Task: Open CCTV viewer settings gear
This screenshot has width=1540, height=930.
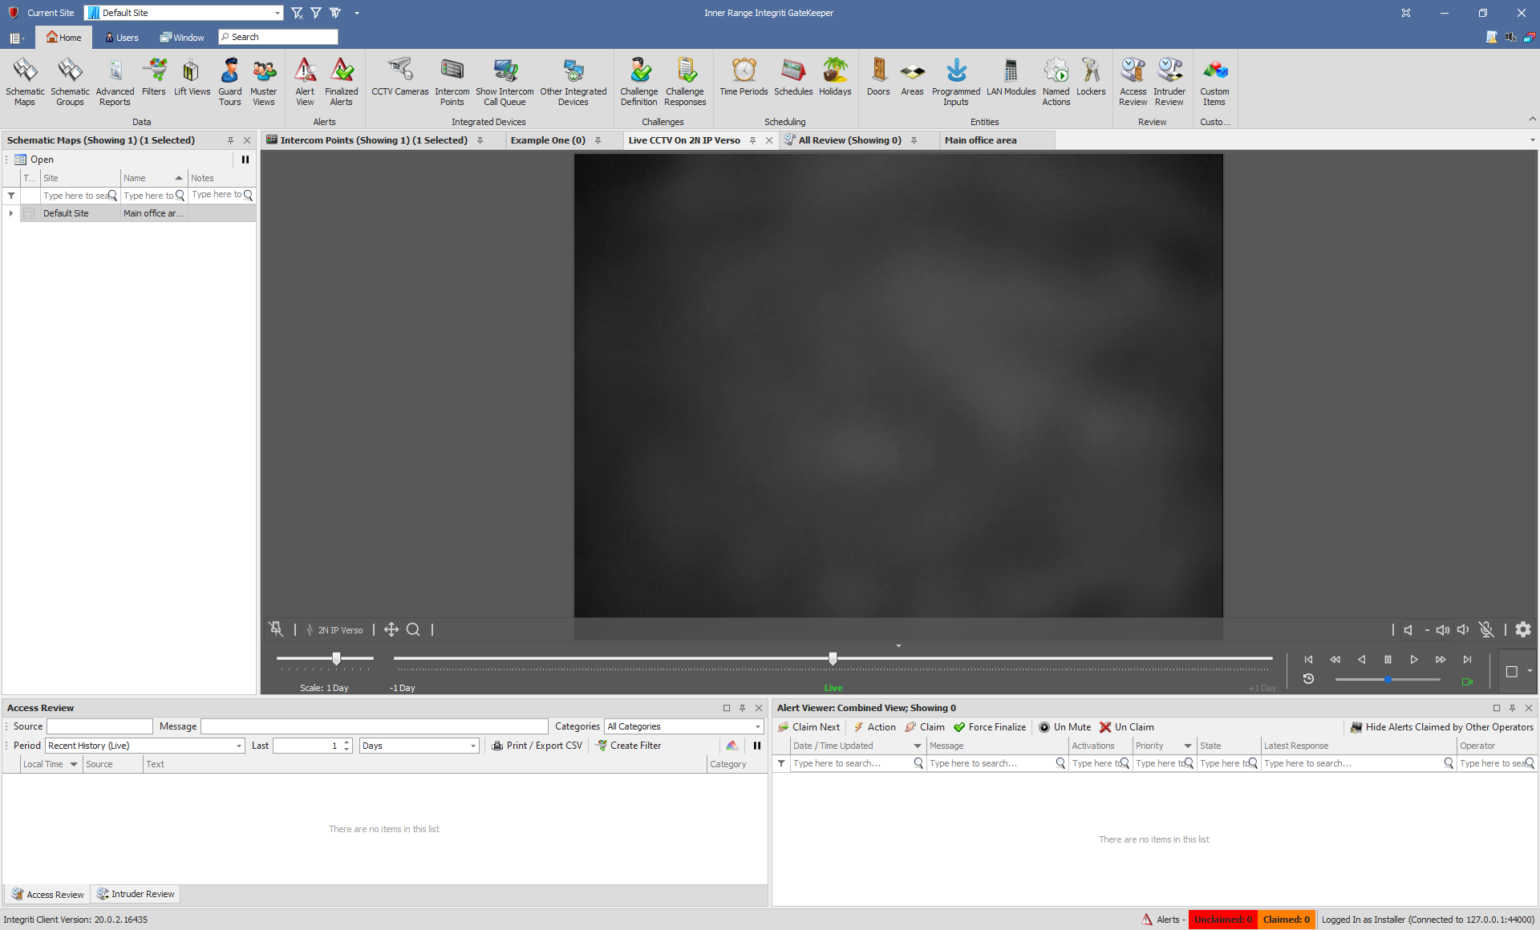Action: coord(1523,629)
